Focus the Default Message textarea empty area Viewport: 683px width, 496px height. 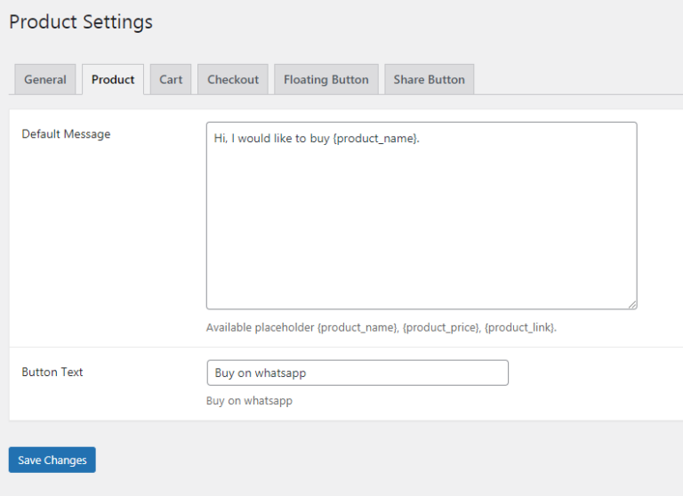[x=422, y=227]
